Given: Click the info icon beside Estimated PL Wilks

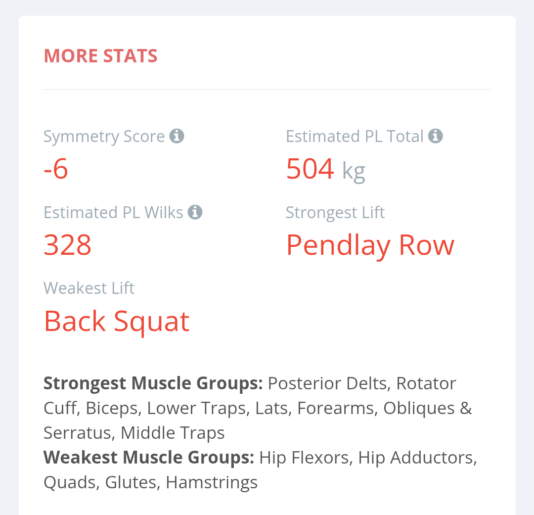Looking at the screenshot, I should click(195, 212).
